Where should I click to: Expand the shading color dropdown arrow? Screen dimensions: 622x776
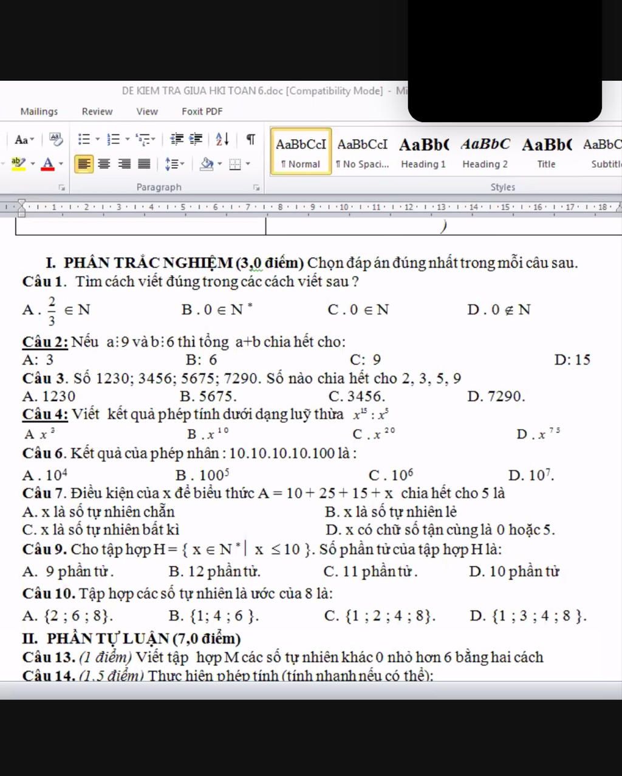coord(220,164)
